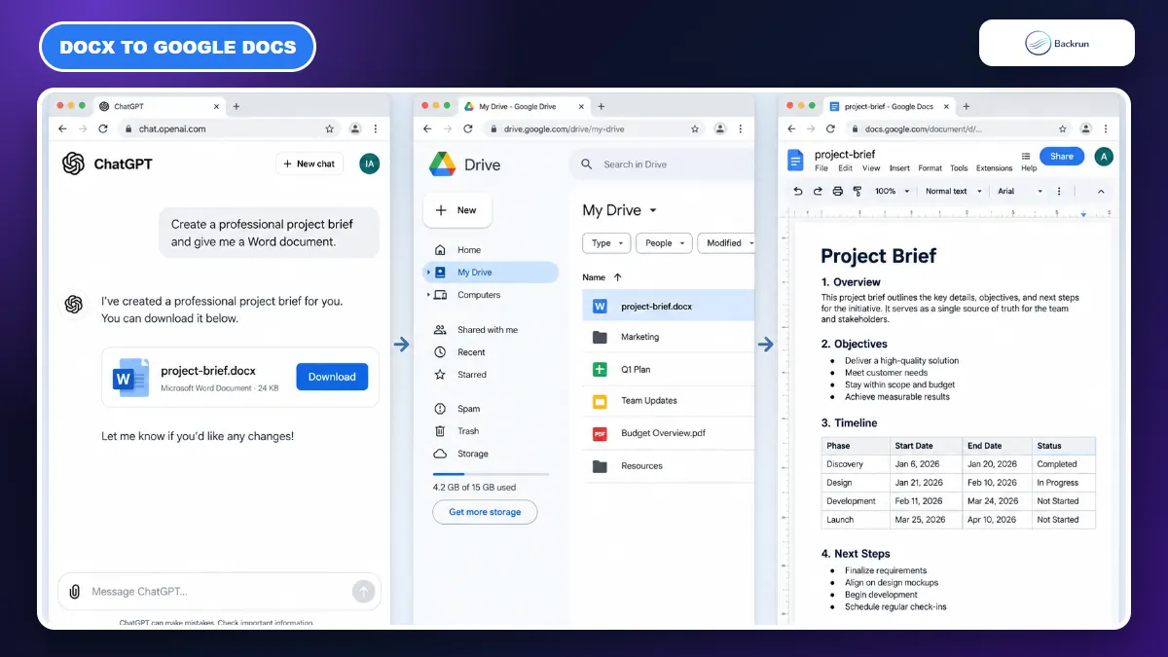This screenshot has height=657, width=1168.
Task: Open the Edit menu in Docs
Action: click(846, 168)
